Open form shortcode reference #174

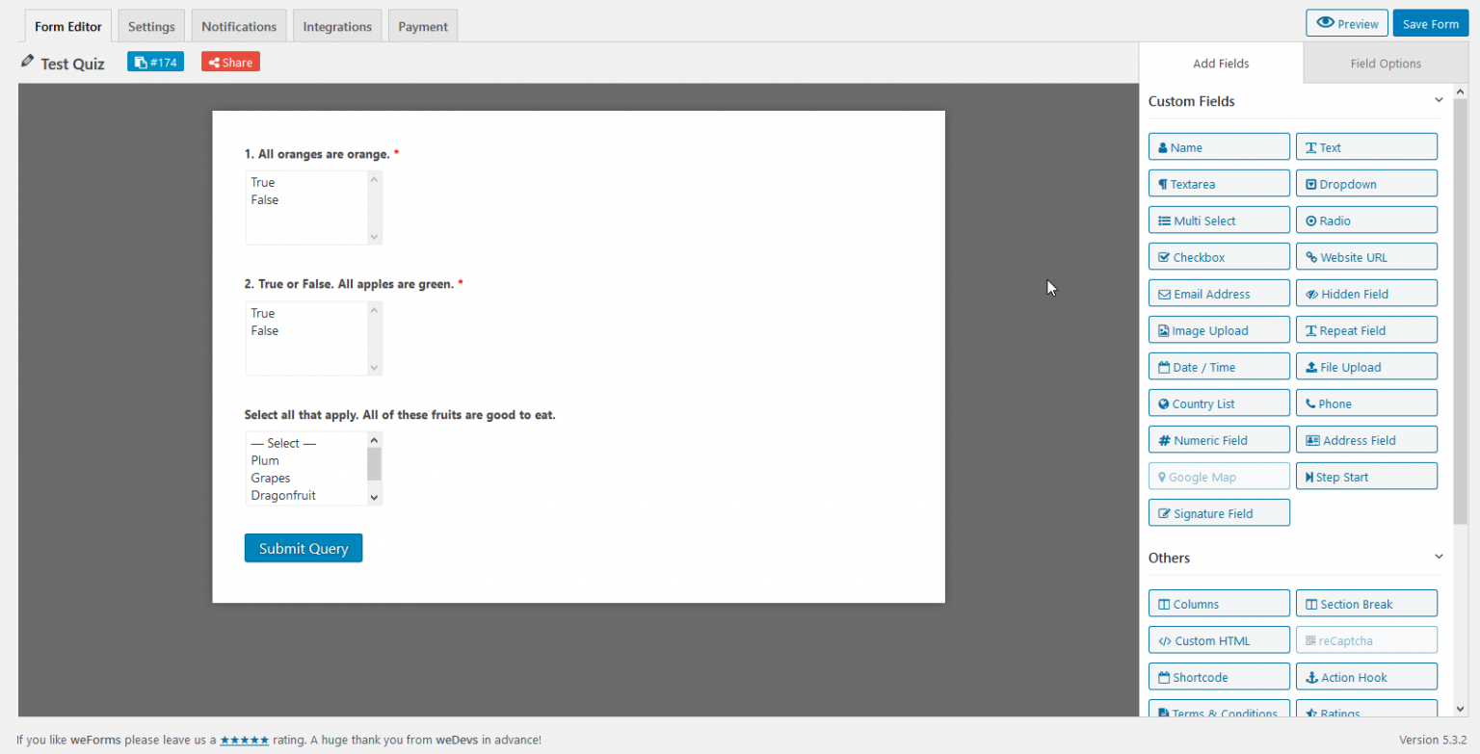click(x=155, y=61)
